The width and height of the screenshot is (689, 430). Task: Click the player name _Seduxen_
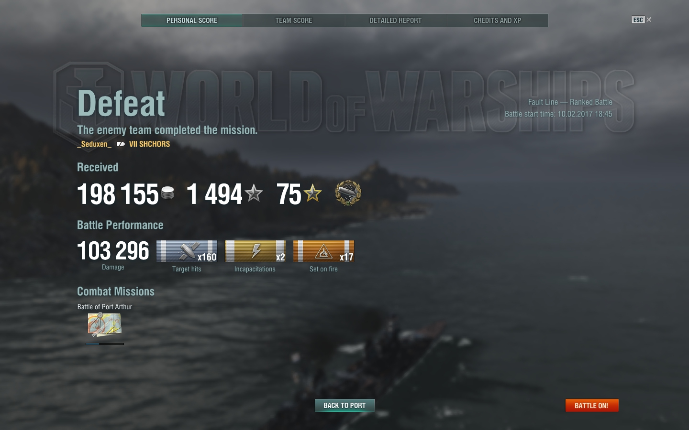(x=94, y=144)
